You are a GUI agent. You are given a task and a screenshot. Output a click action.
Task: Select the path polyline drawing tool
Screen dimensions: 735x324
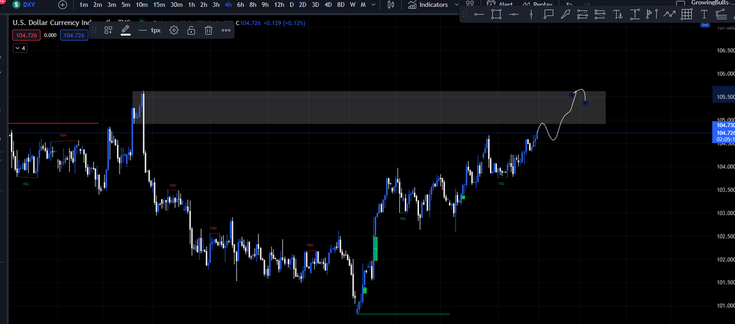point(669,14)
